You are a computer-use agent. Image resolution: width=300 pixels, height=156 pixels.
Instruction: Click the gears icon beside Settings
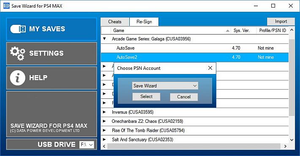click(18, 53)
